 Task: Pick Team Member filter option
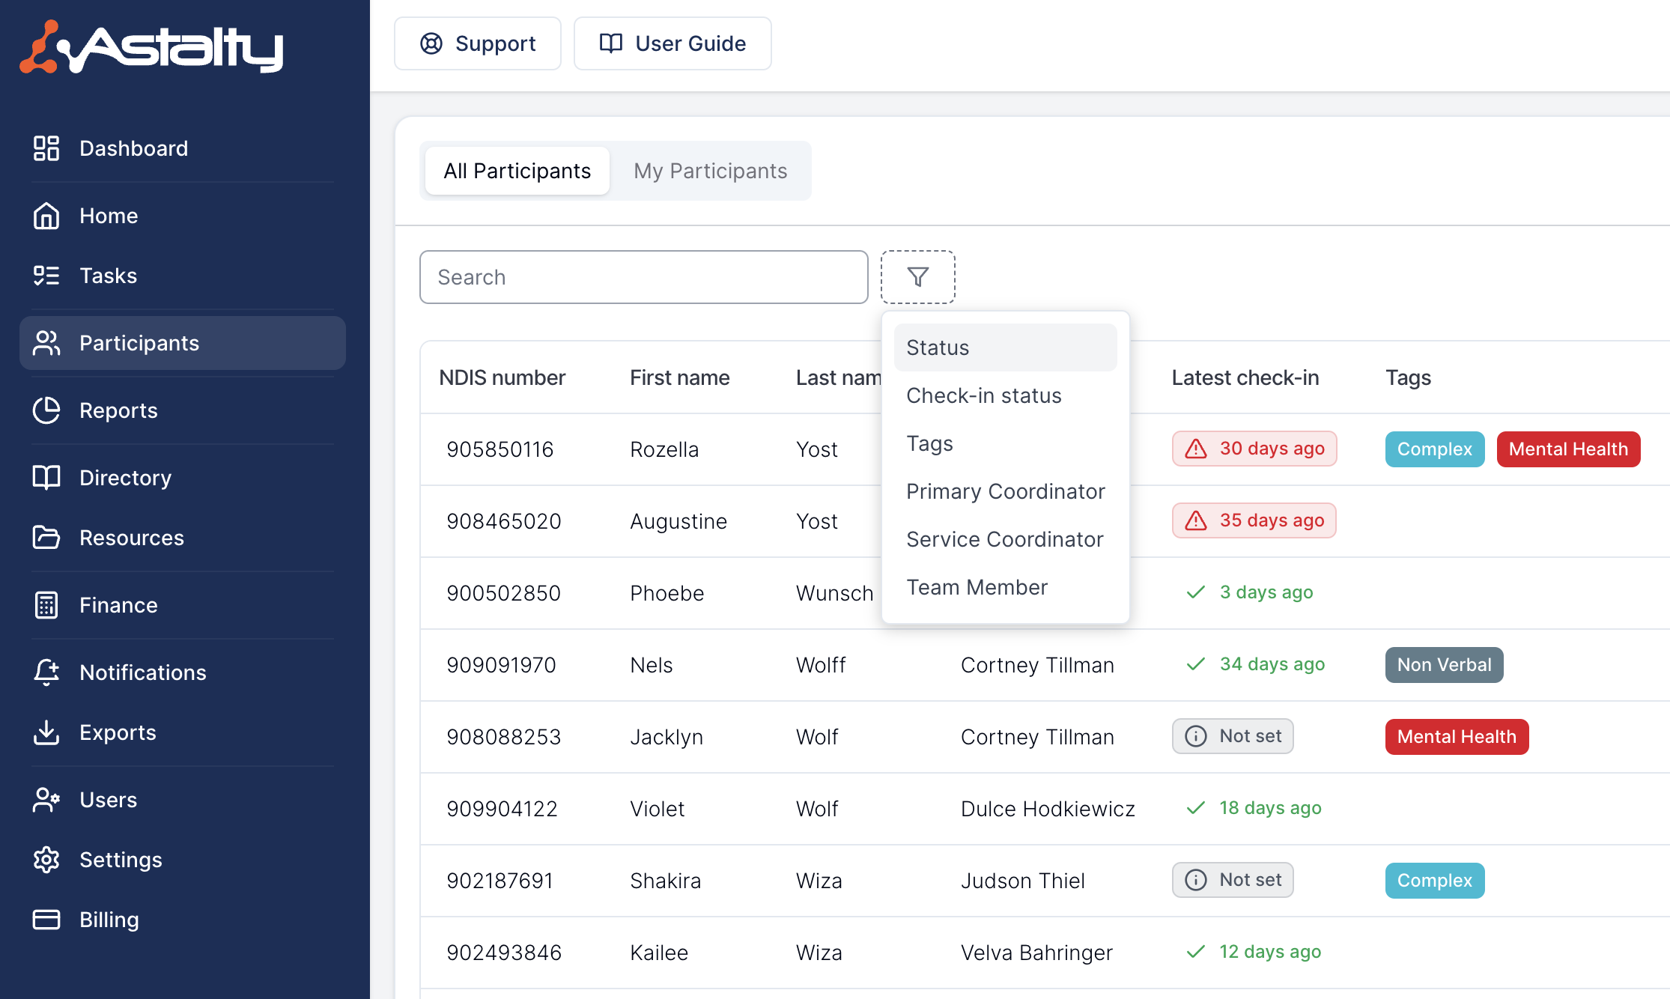click(977, 587)
